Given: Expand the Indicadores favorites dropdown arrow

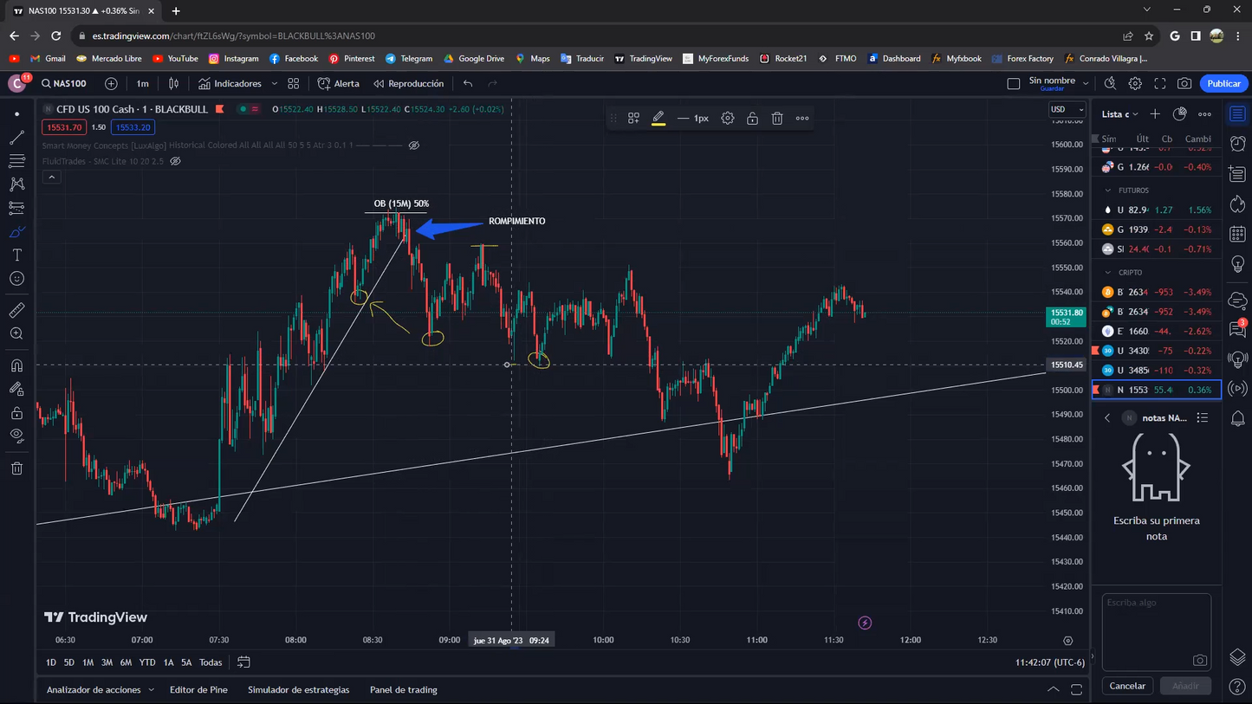Looking at the screenshot, I should tap(275, 84).
